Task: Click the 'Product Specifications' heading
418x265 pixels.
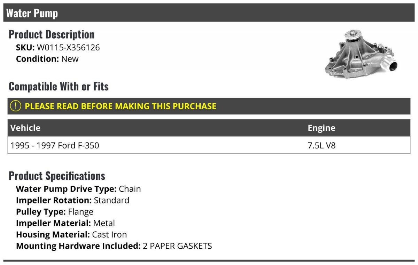Action: click(x=57, y=176)
